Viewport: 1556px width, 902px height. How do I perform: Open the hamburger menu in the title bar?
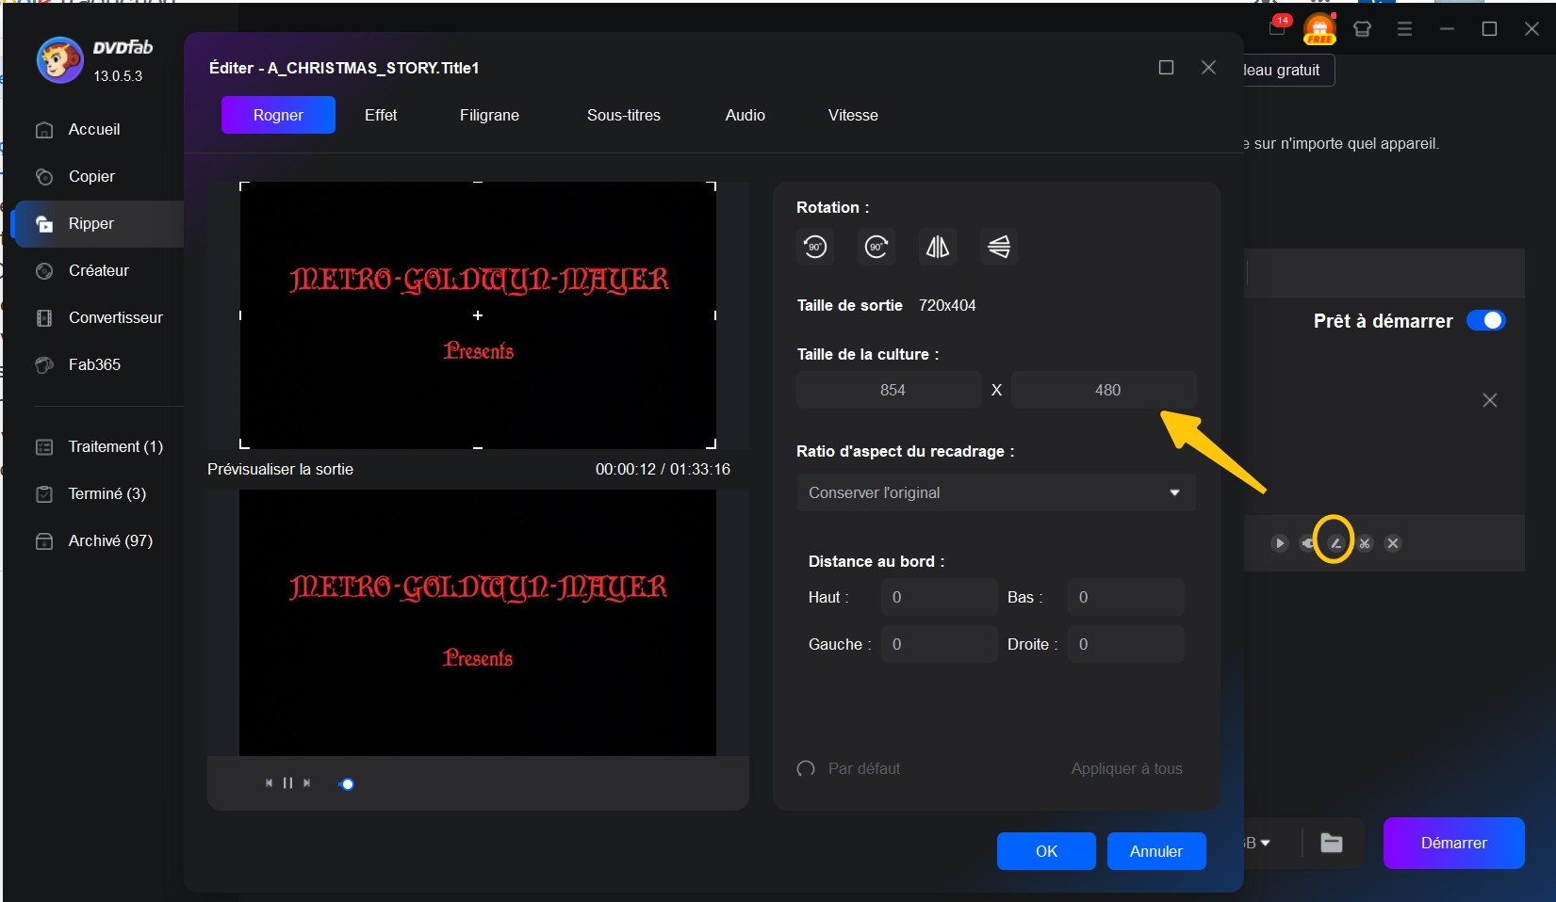1403,29
